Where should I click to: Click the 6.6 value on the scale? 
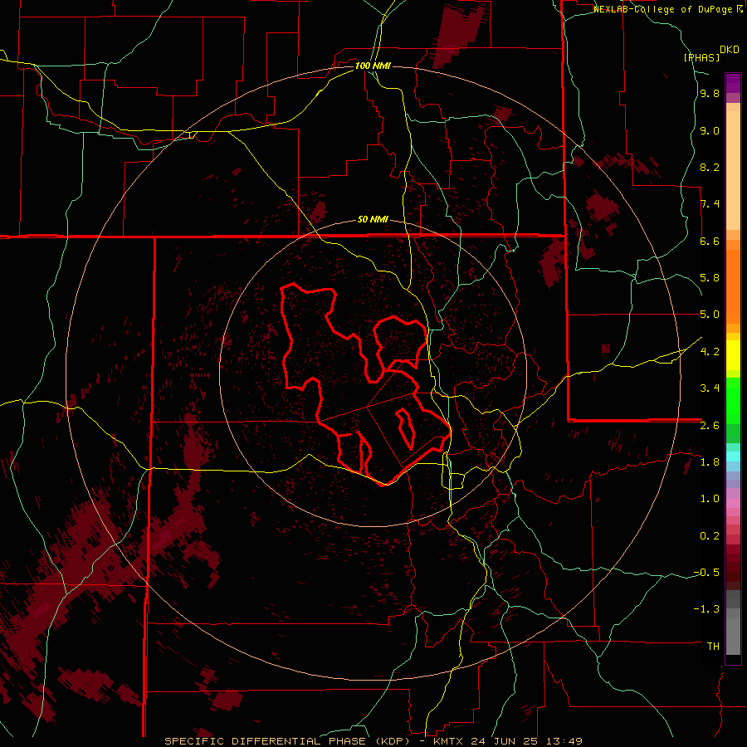coord(710,241)
